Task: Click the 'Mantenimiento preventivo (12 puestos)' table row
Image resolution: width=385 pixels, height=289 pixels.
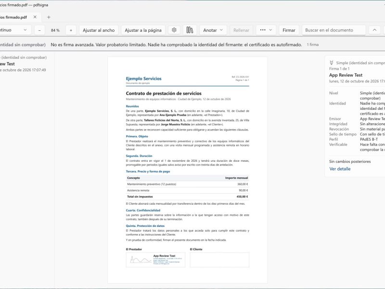Action: [x=188, y=184]
